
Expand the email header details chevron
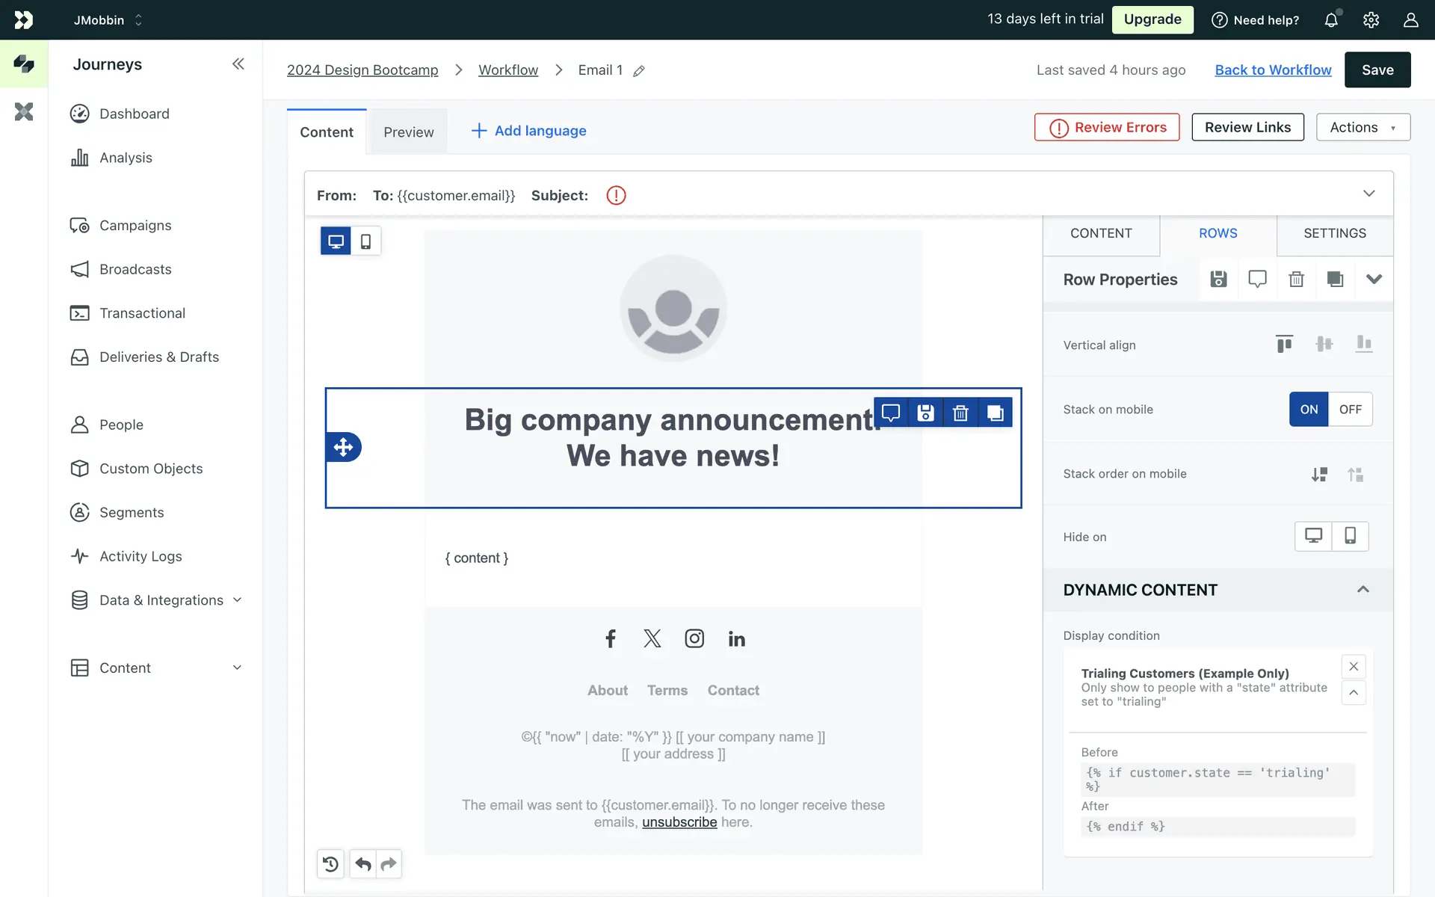(x=1368, y=194)
